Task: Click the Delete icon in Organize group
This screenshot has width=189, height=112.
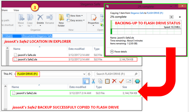Action: [x=40, y=17]
